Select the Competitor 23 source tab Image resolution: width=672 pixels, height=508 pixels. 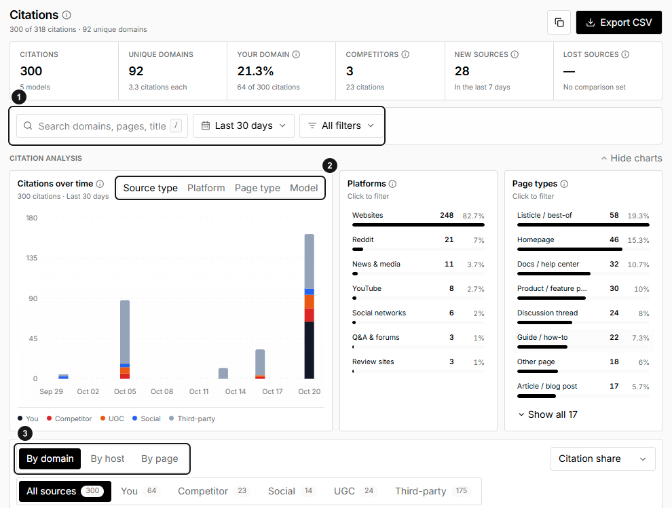point(213,491)
